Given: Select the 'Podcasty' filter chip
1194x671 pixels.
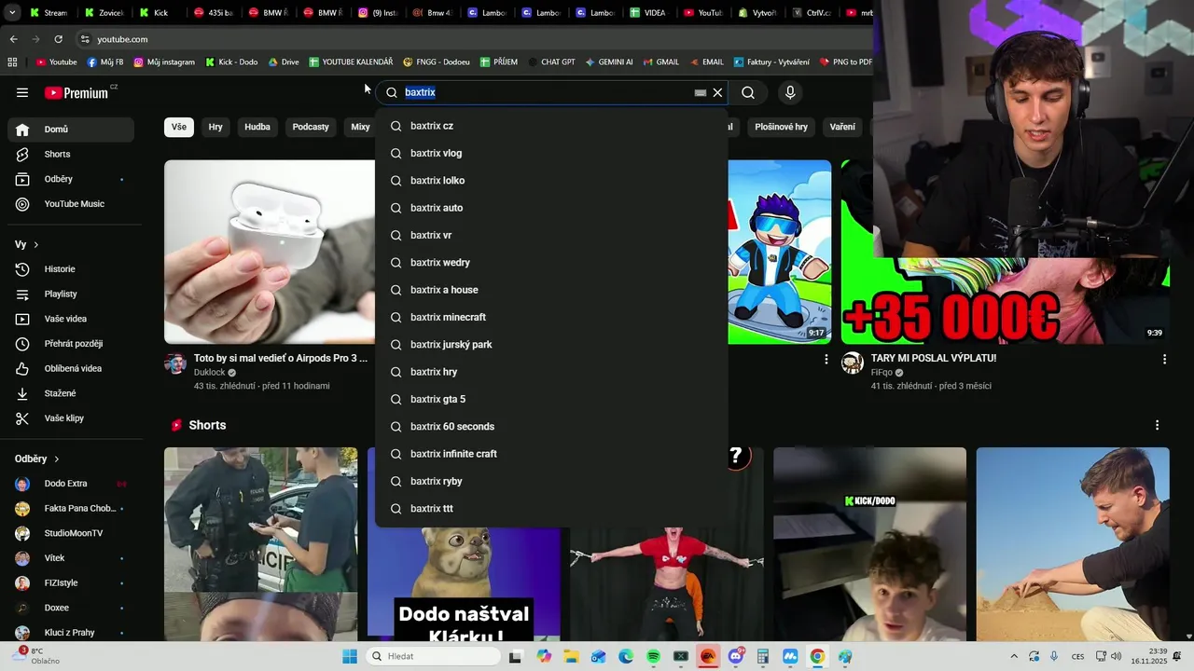Looking at the screenshot, I should [311, 127].
